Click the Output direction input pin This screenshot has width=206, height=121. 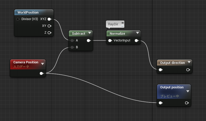(160, 70)
